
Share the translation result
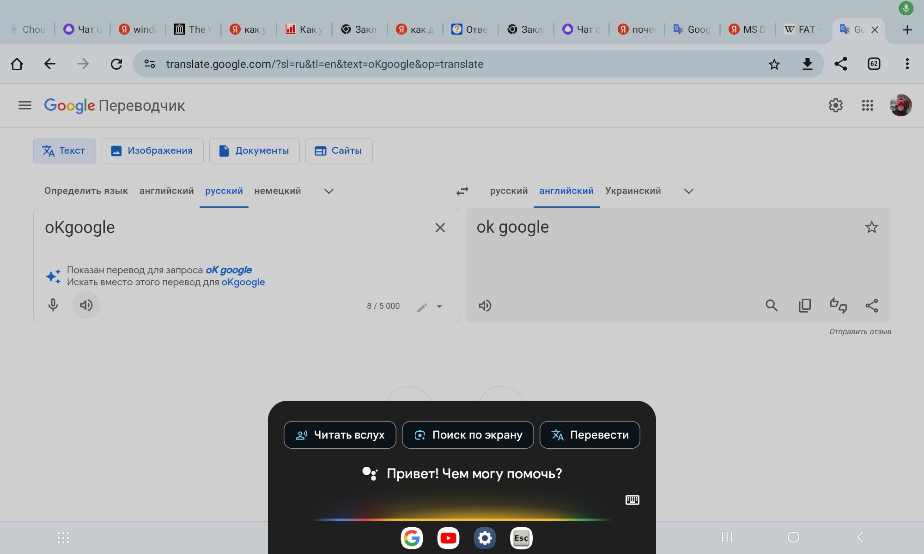coord(872,305)
